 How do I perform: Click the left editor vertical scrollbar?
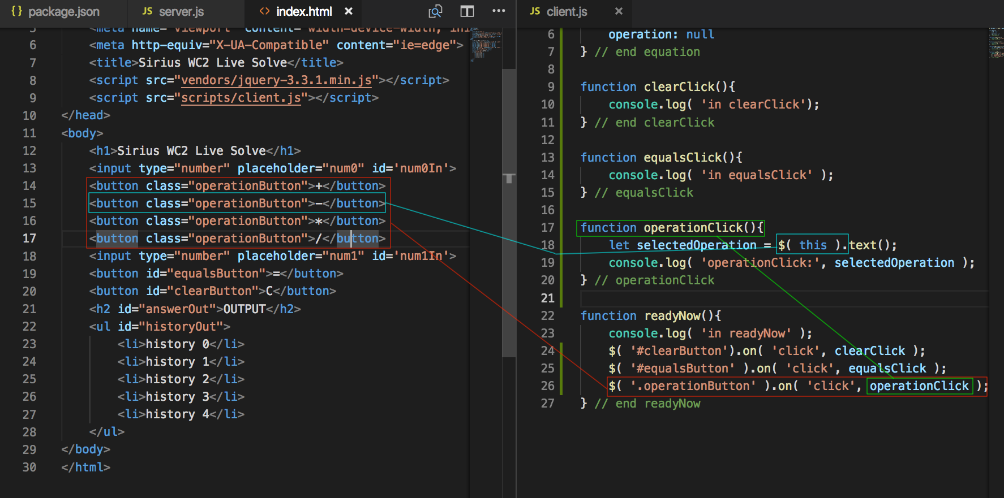click(509, 212)
